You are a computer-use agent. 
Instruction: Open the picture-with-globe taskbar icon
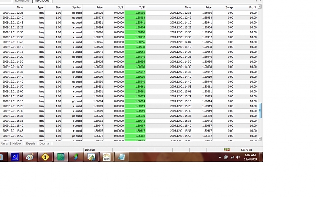click(x=91, y=157)
